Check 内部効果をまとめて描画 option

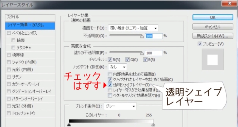click(x=110, y=74)
